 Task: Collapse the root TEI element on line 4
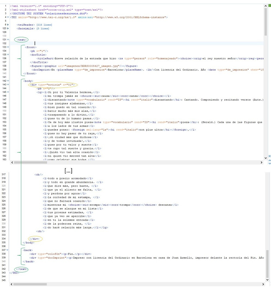pyautogui.click(x=8, y=17)
